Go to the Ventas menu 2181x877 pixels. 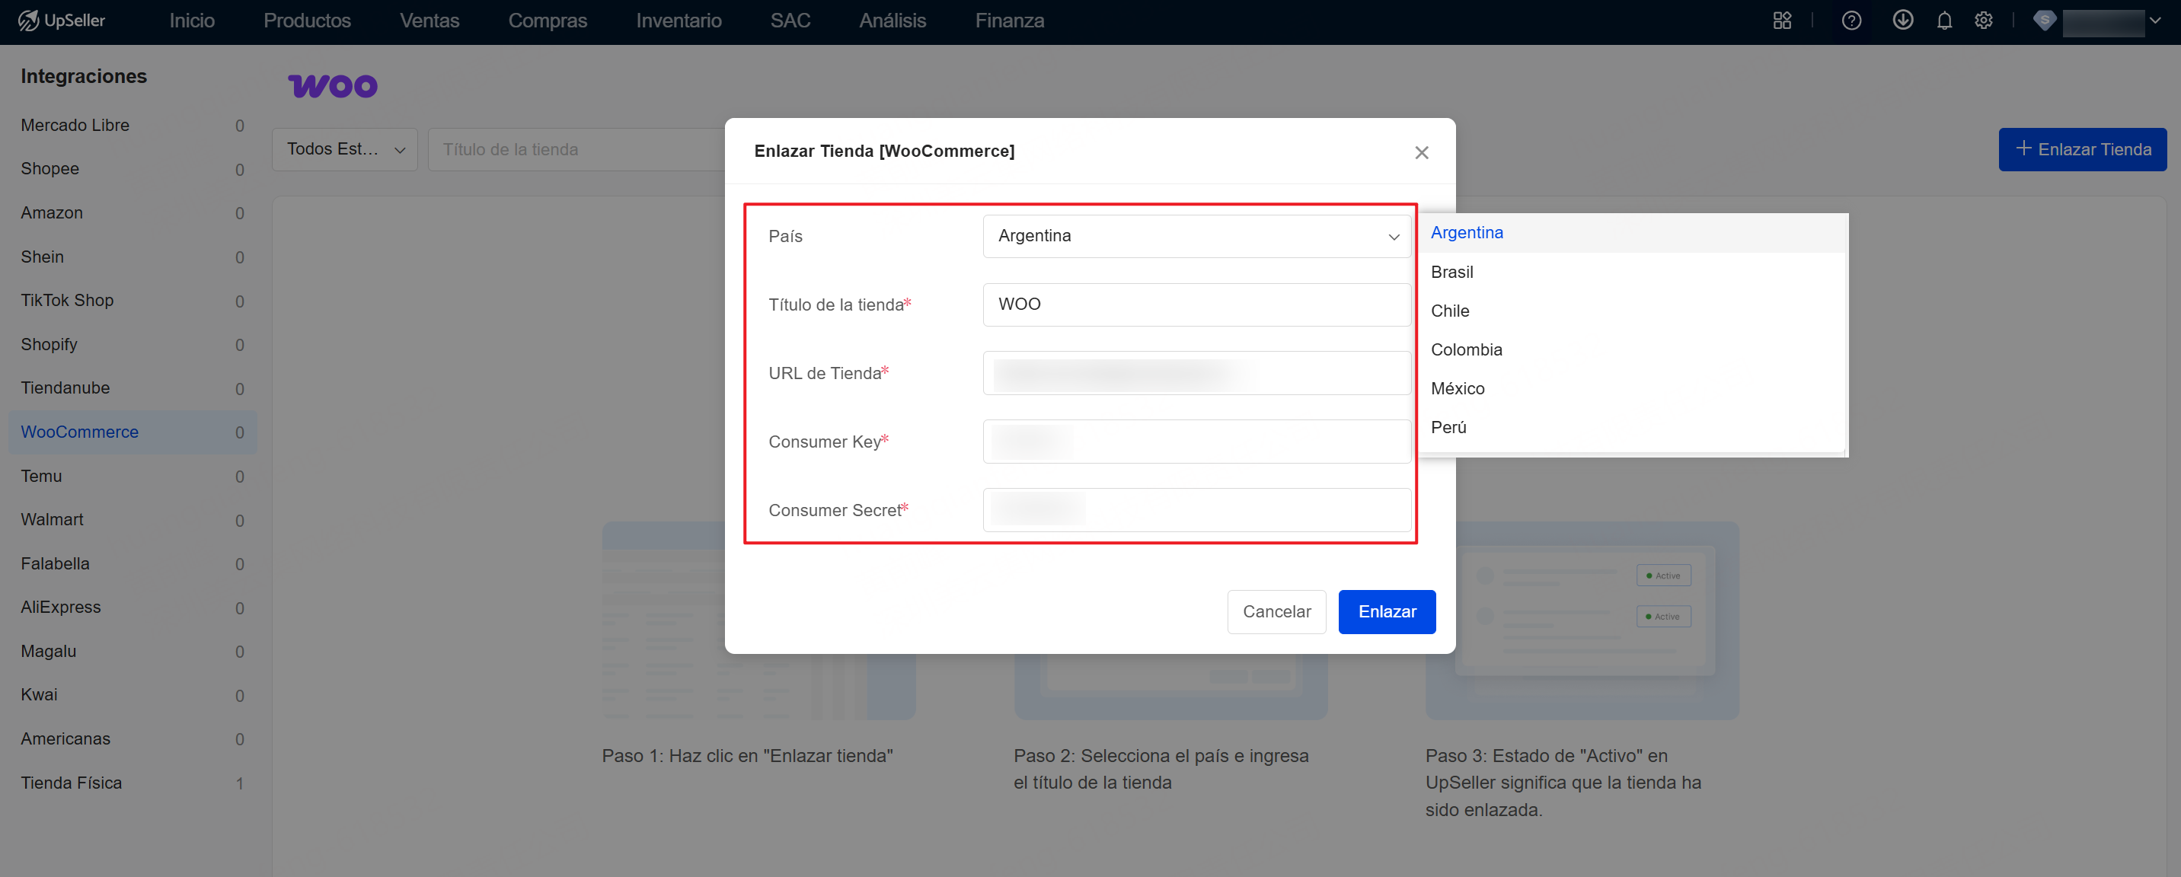coord(429,21)
